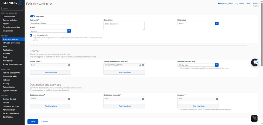Open the admin user menu
This screenshot has width=263, height=125.
point(256,4)
